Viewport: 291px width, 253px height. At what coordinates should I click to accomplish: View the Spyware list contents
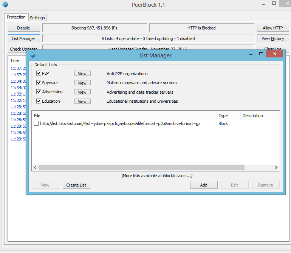click(82, 83)
